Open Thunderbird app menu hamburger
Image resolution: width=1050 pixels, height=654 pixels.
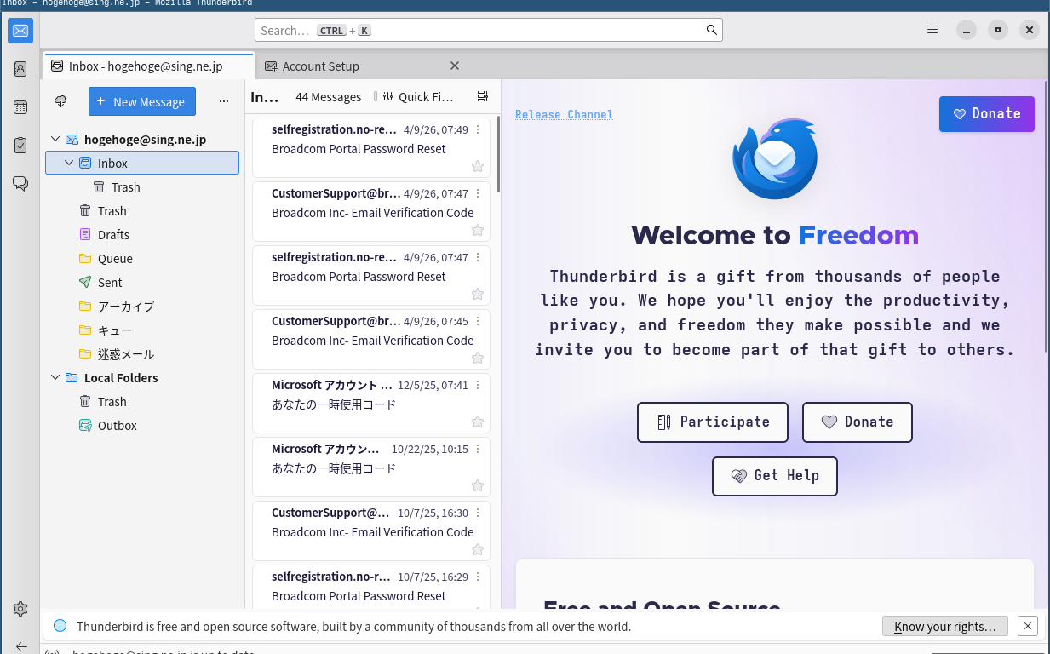tap(932, 30)
